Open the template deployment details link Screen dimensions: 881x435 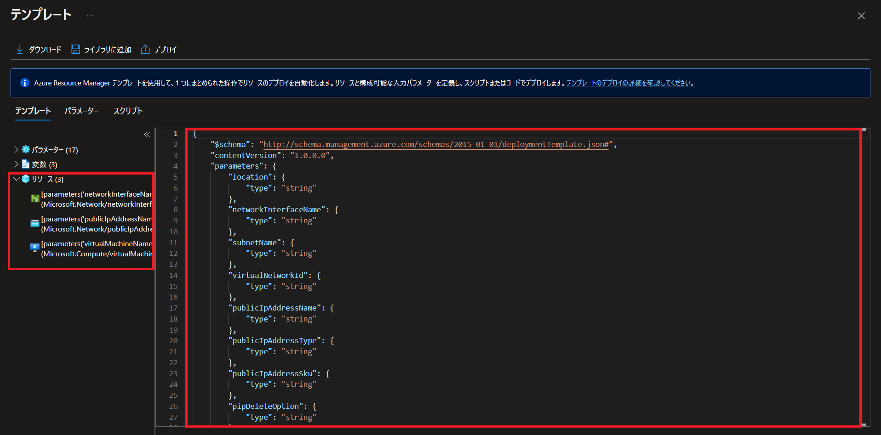[630, 83]
